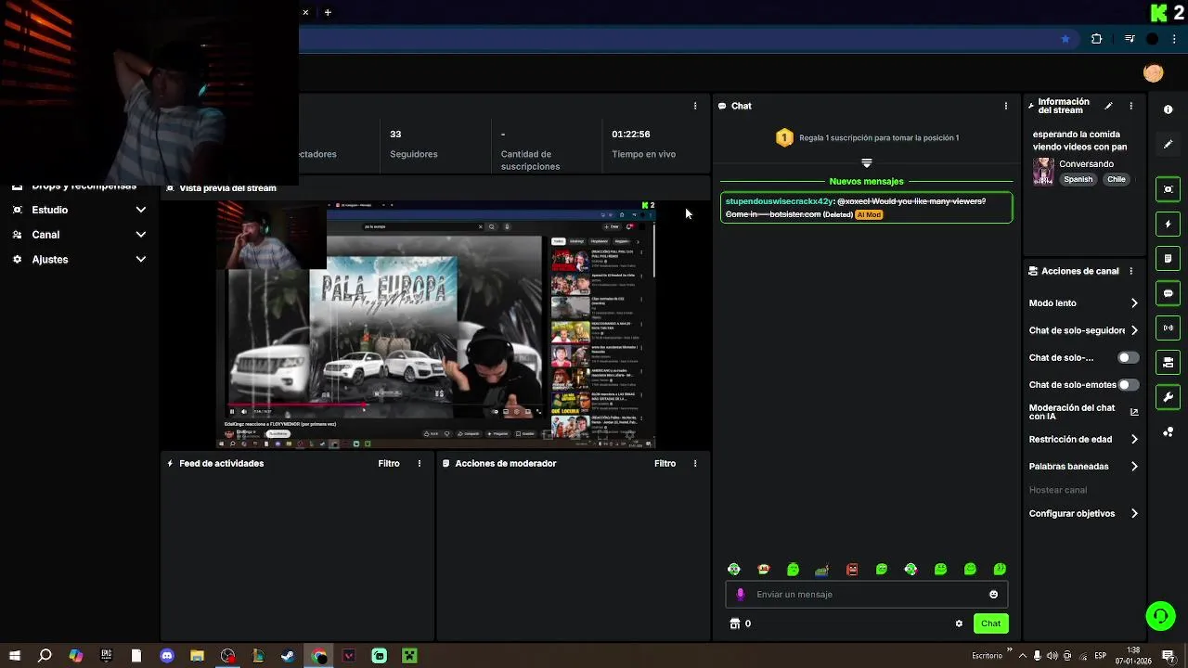The image size is (1188, 668).
Task: Open Moderación del chat con IA link
Action: coord(1083,412)
